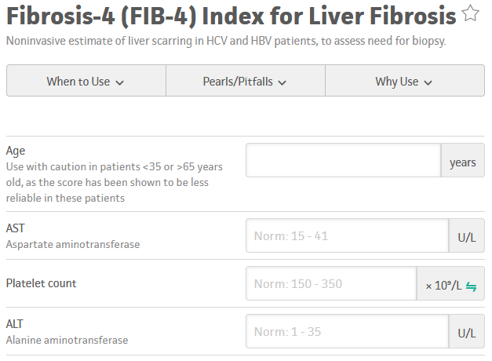This screenshot has height=361, width=492.
Task: Click the Aspartate aminotransferase label text
Action: [73, 245]
